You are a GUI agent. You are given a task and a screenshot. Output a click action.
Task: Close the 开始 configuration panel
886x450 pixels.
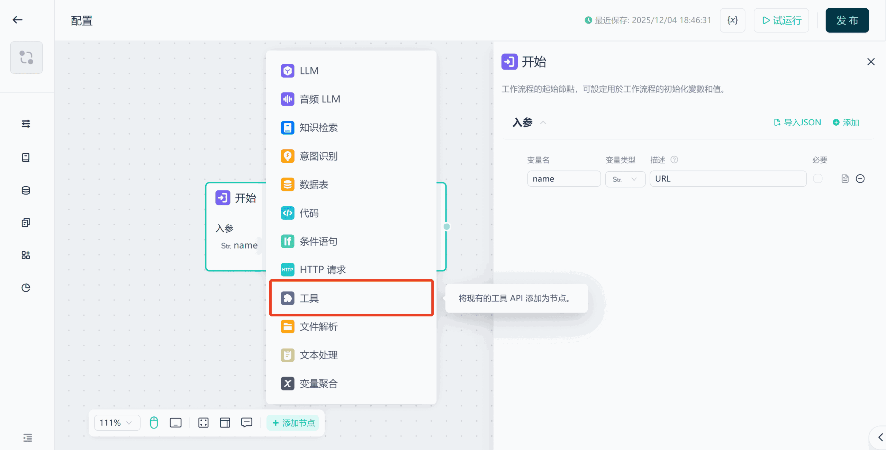pyautogui.click(x=871, y=62)
